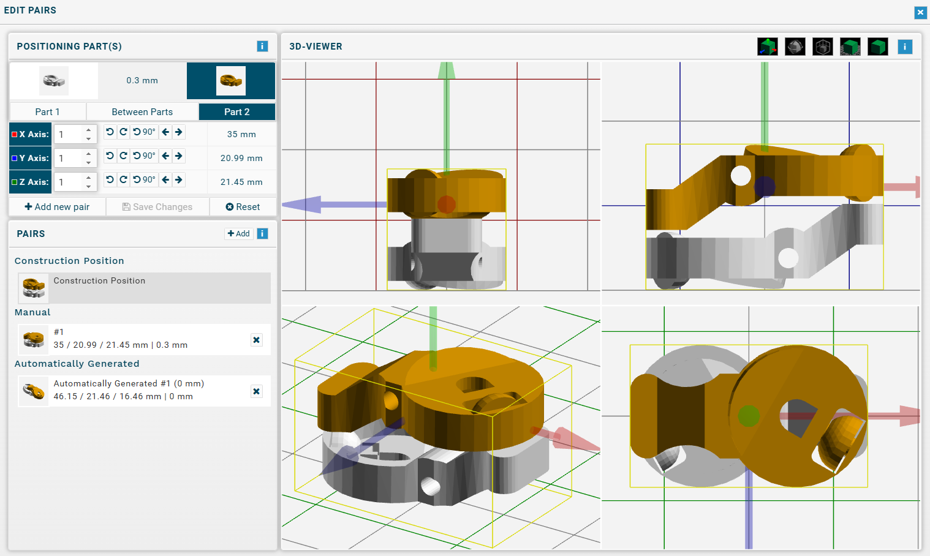
Task: Open the Pairs panel info icon
Action: [262, 233]
